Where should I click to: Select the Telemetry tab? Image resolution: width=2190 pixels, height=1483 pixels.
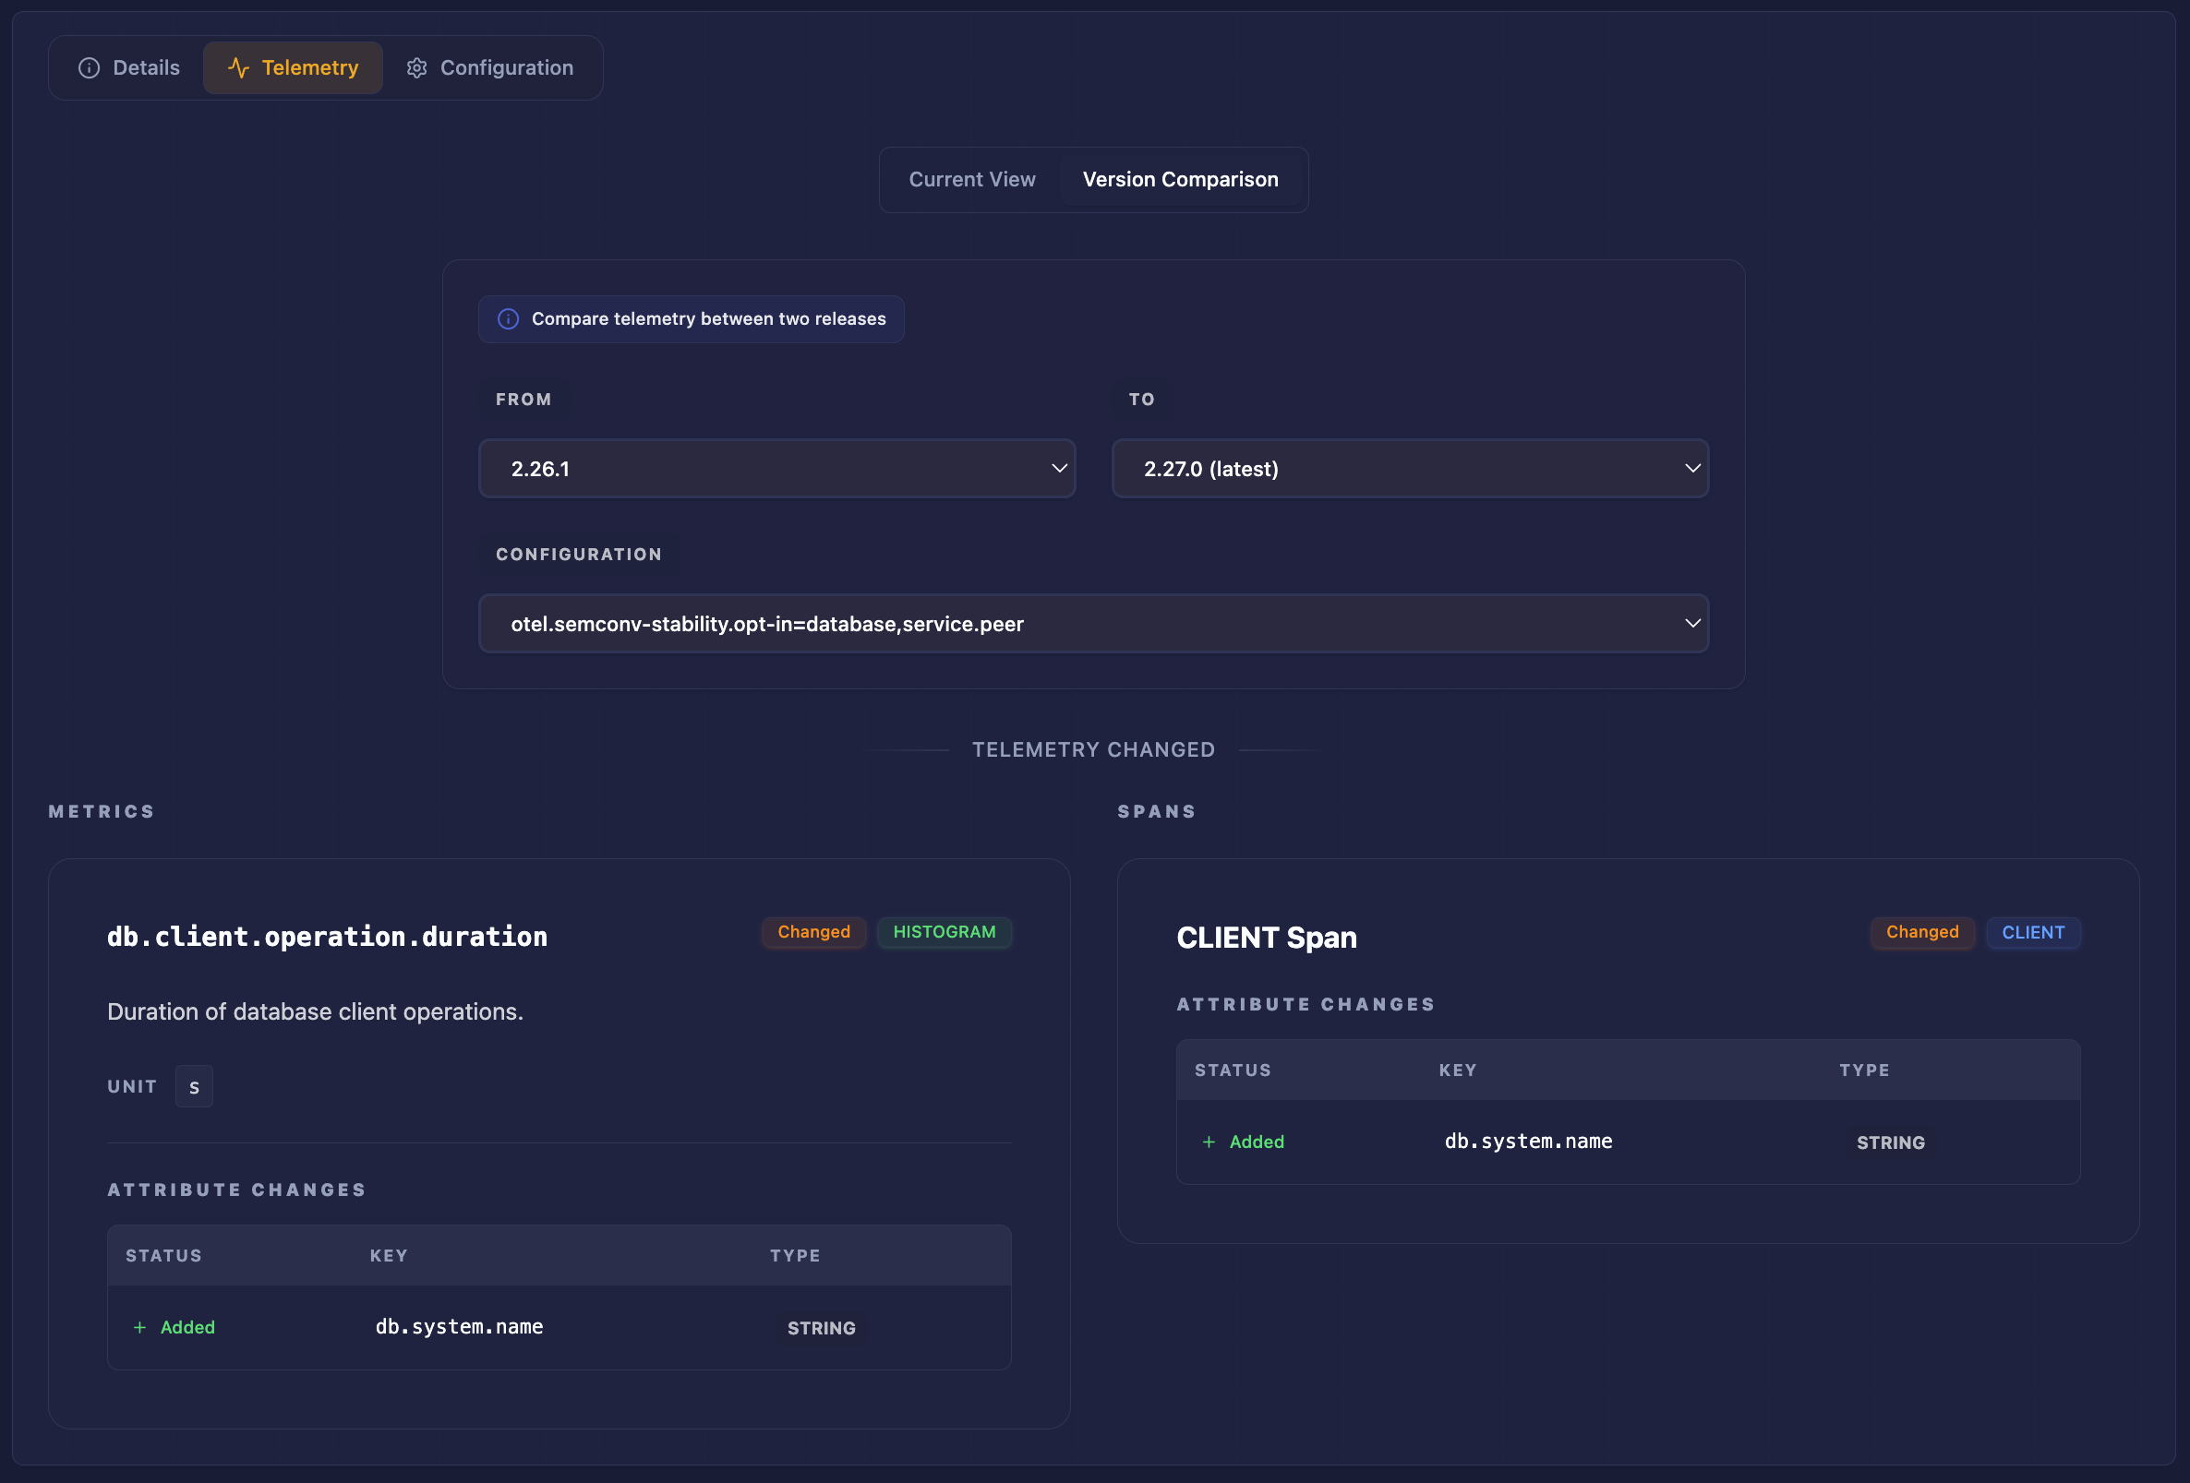pos(293,68)
